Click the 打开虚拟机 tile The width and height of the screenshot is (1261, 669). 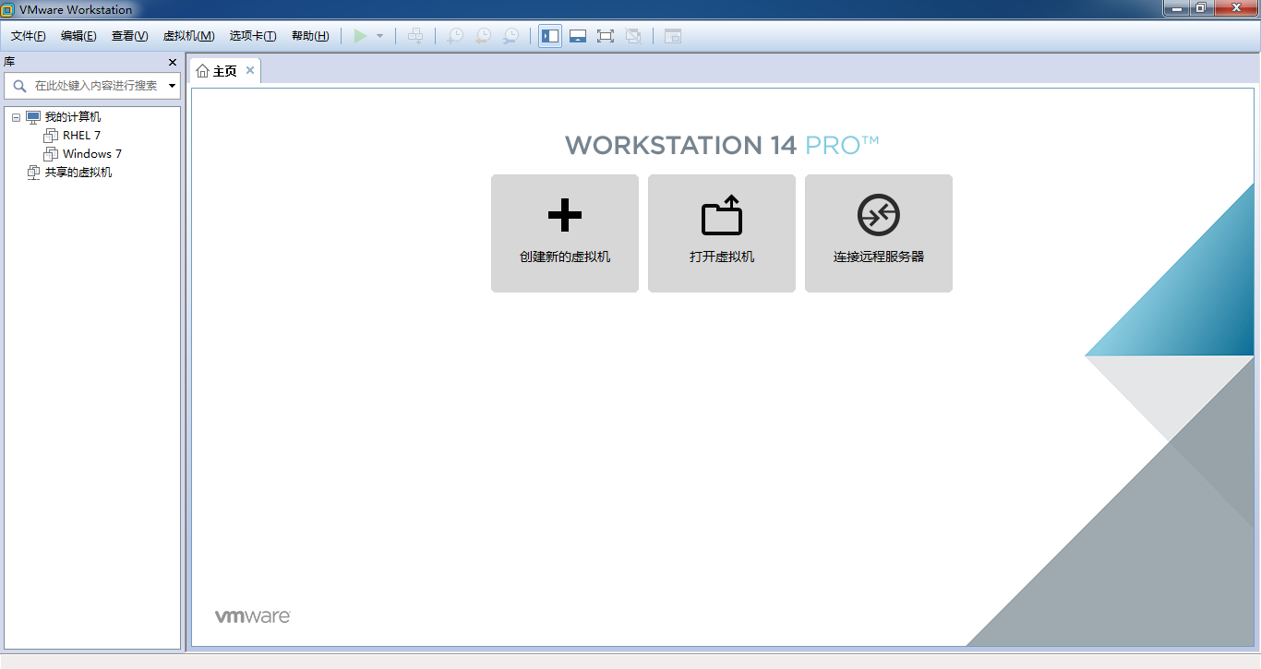pos(722,233)
